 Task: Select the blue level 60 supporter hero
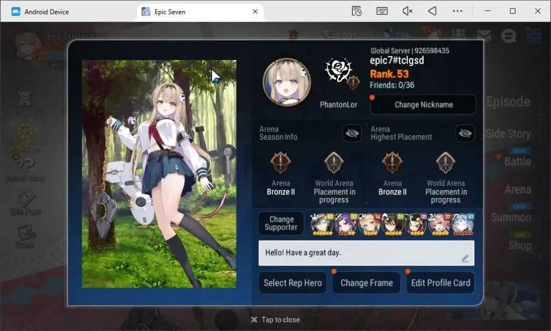point(463,224)
